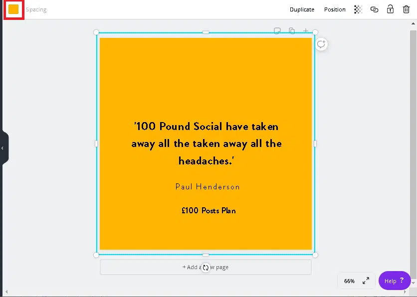The image size is (417, 297).
Task: Delete element with the trash icon
Action: click(406, 9)
